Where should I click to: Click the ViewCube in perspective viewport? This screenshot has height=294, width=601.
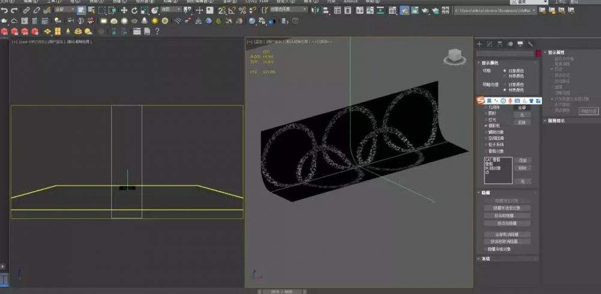coord(455,57)
